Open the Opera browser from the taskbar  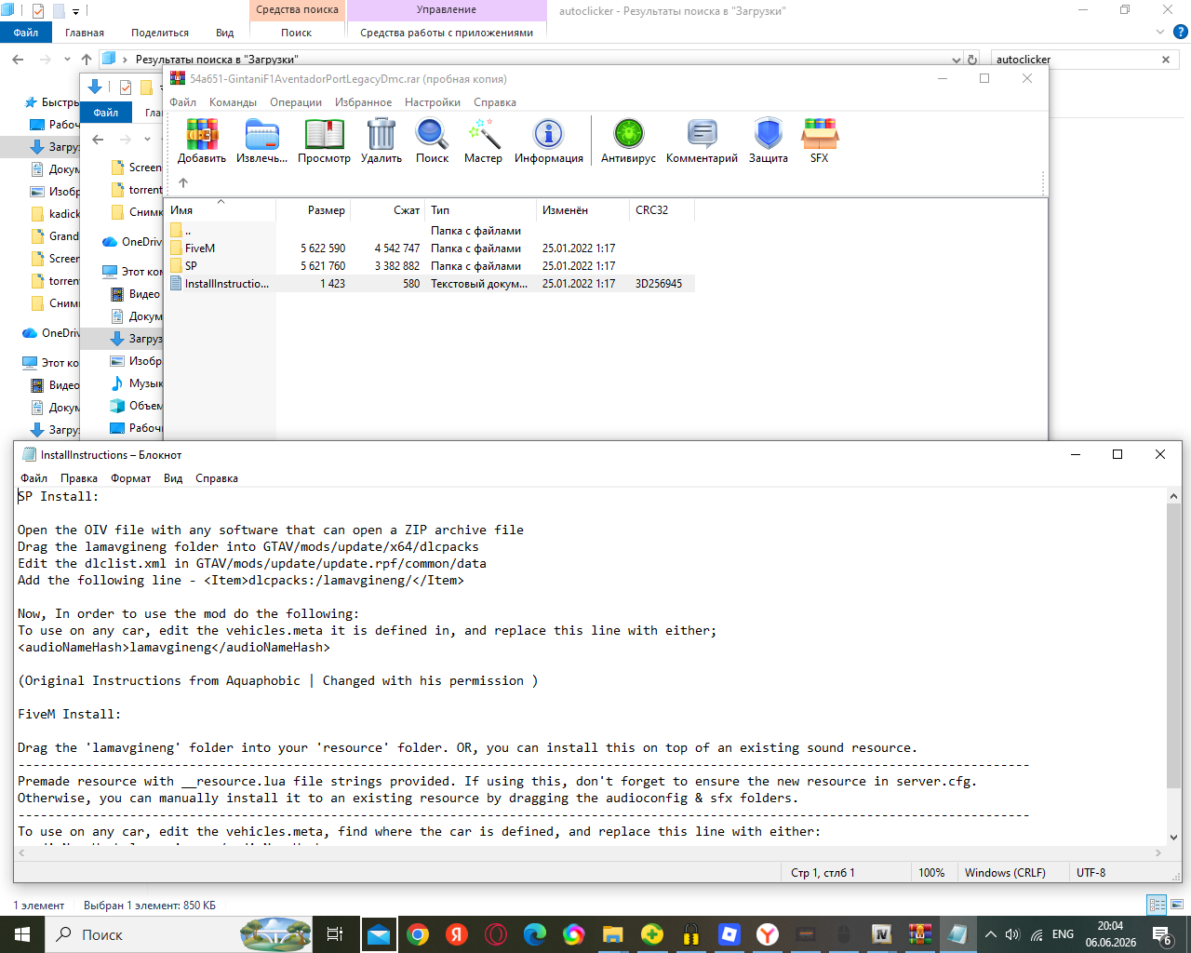496,934
